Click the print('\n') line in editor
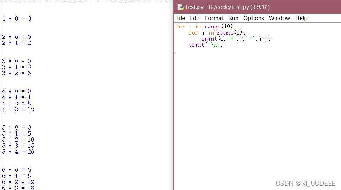 [206, 45]
